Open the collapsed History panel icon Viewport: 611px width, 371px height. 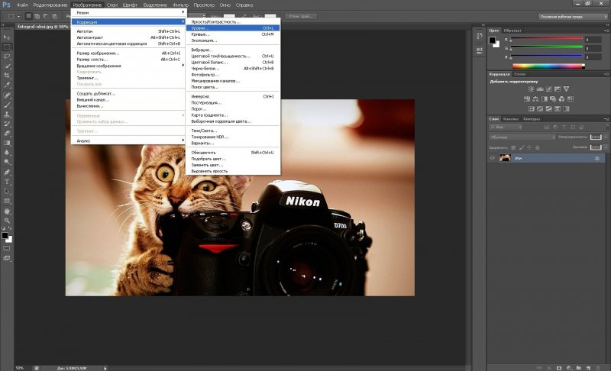[480, 36]
